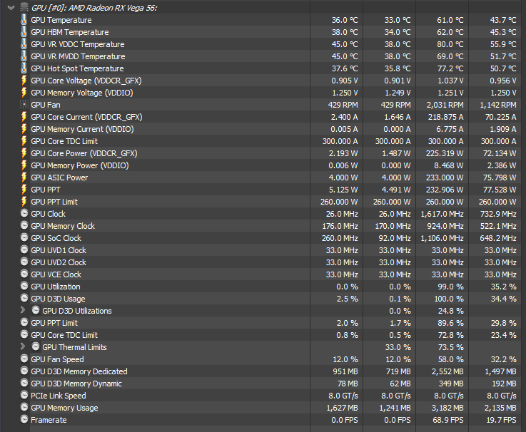Click the 89.6 % maximum PPT Limit value
Viewport: 526px width, 432px height.
[x=450, y=323]
